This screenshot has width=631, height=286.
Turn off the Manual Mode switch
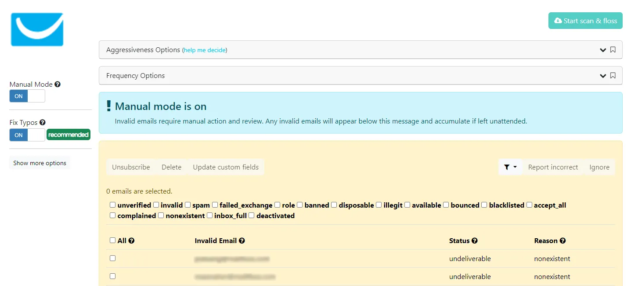point(27,96)
